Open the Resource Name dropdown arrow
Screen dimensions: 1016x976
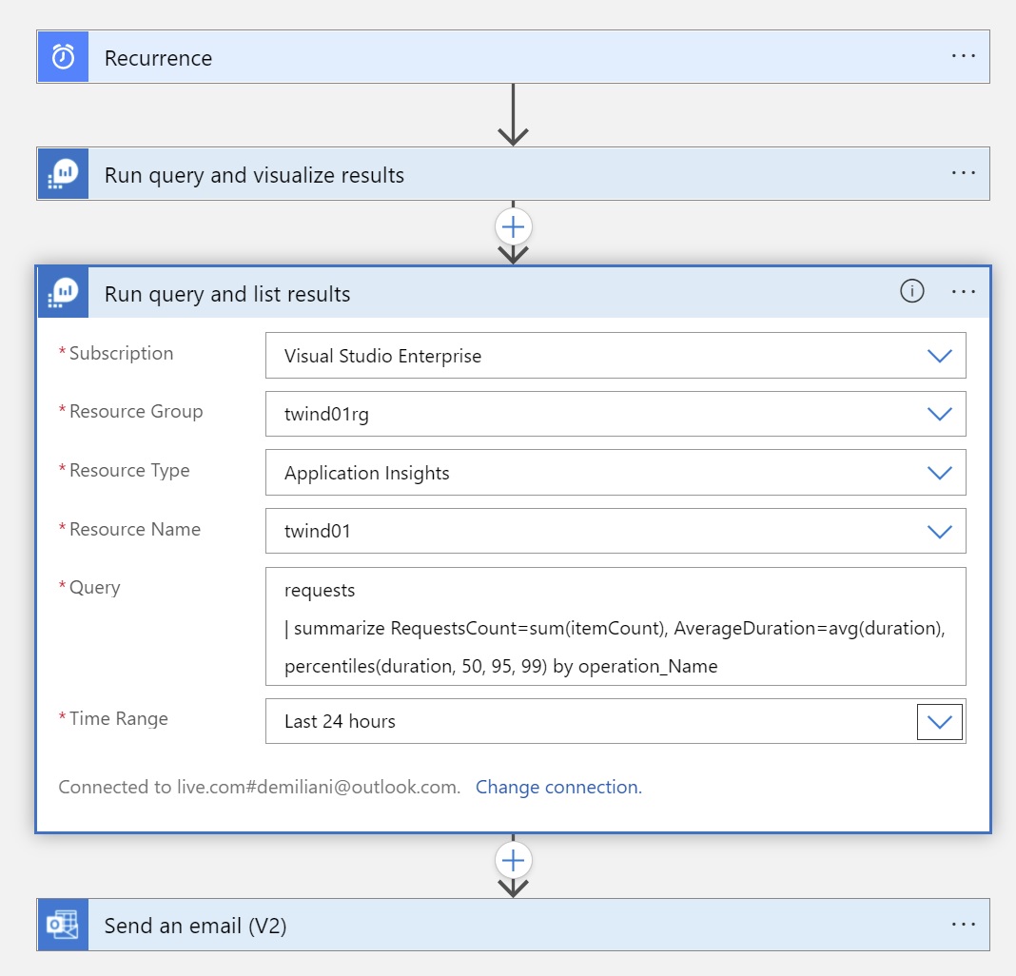tap(939, 532)
